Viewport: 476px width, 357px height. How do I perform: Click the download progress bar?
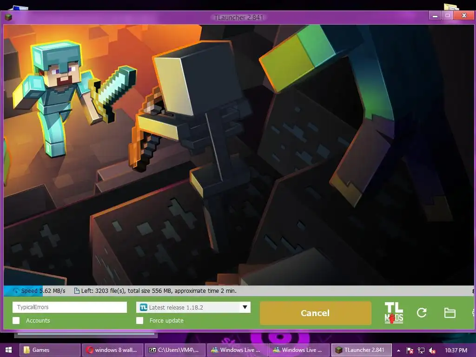[x=238, y=291]
